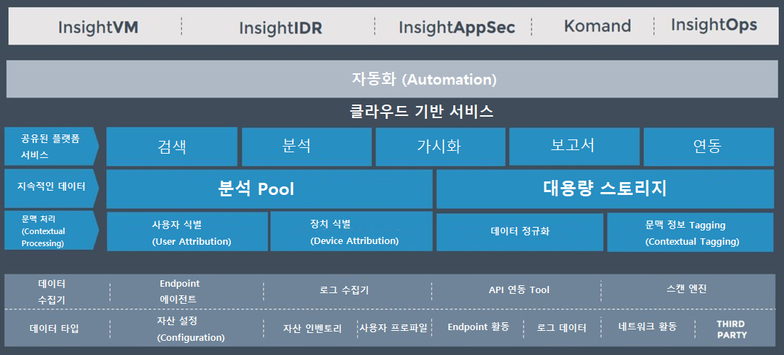784x355 pixels.
Task: Select the 분석 Pool block
Action: [269, 189]
